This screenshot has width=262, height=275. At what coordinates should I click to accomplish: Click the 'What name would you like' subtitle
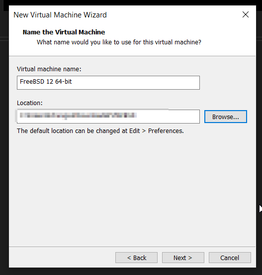tap(119, 42)
